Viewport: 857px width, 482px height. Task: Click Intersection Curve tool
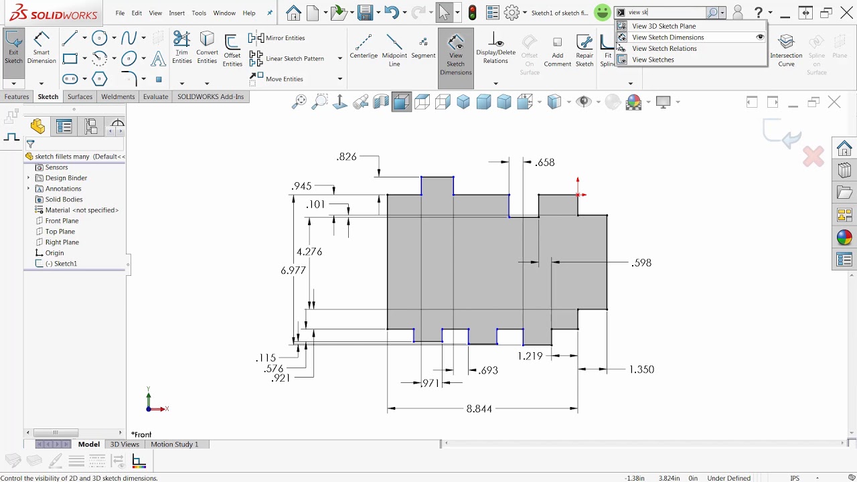pyautogui.click(x=786, y=51)
